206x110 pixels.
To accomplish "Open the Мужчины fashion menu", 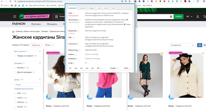I will point(36,24).
